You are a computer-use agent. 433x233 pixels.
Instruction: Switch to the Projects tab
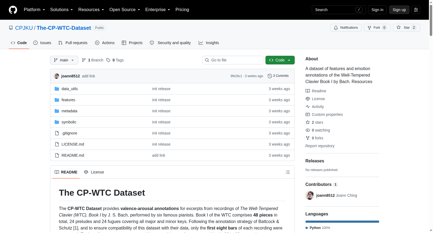coord(132,43)
